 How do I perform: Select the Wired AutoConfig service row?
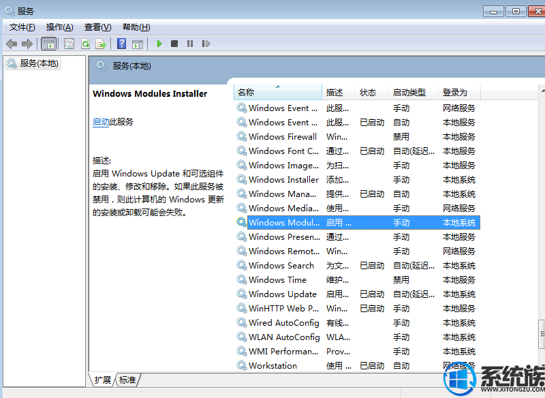click(x=357, y=323)
